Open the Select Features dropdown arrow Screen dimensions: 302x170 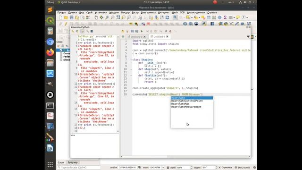(x=192, y=17)
